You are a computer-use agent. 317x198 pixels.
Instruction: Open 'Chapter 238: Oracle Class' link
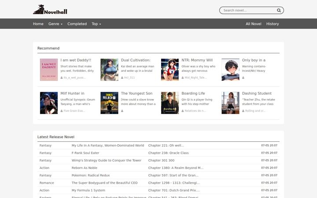[x=168, y=153]
